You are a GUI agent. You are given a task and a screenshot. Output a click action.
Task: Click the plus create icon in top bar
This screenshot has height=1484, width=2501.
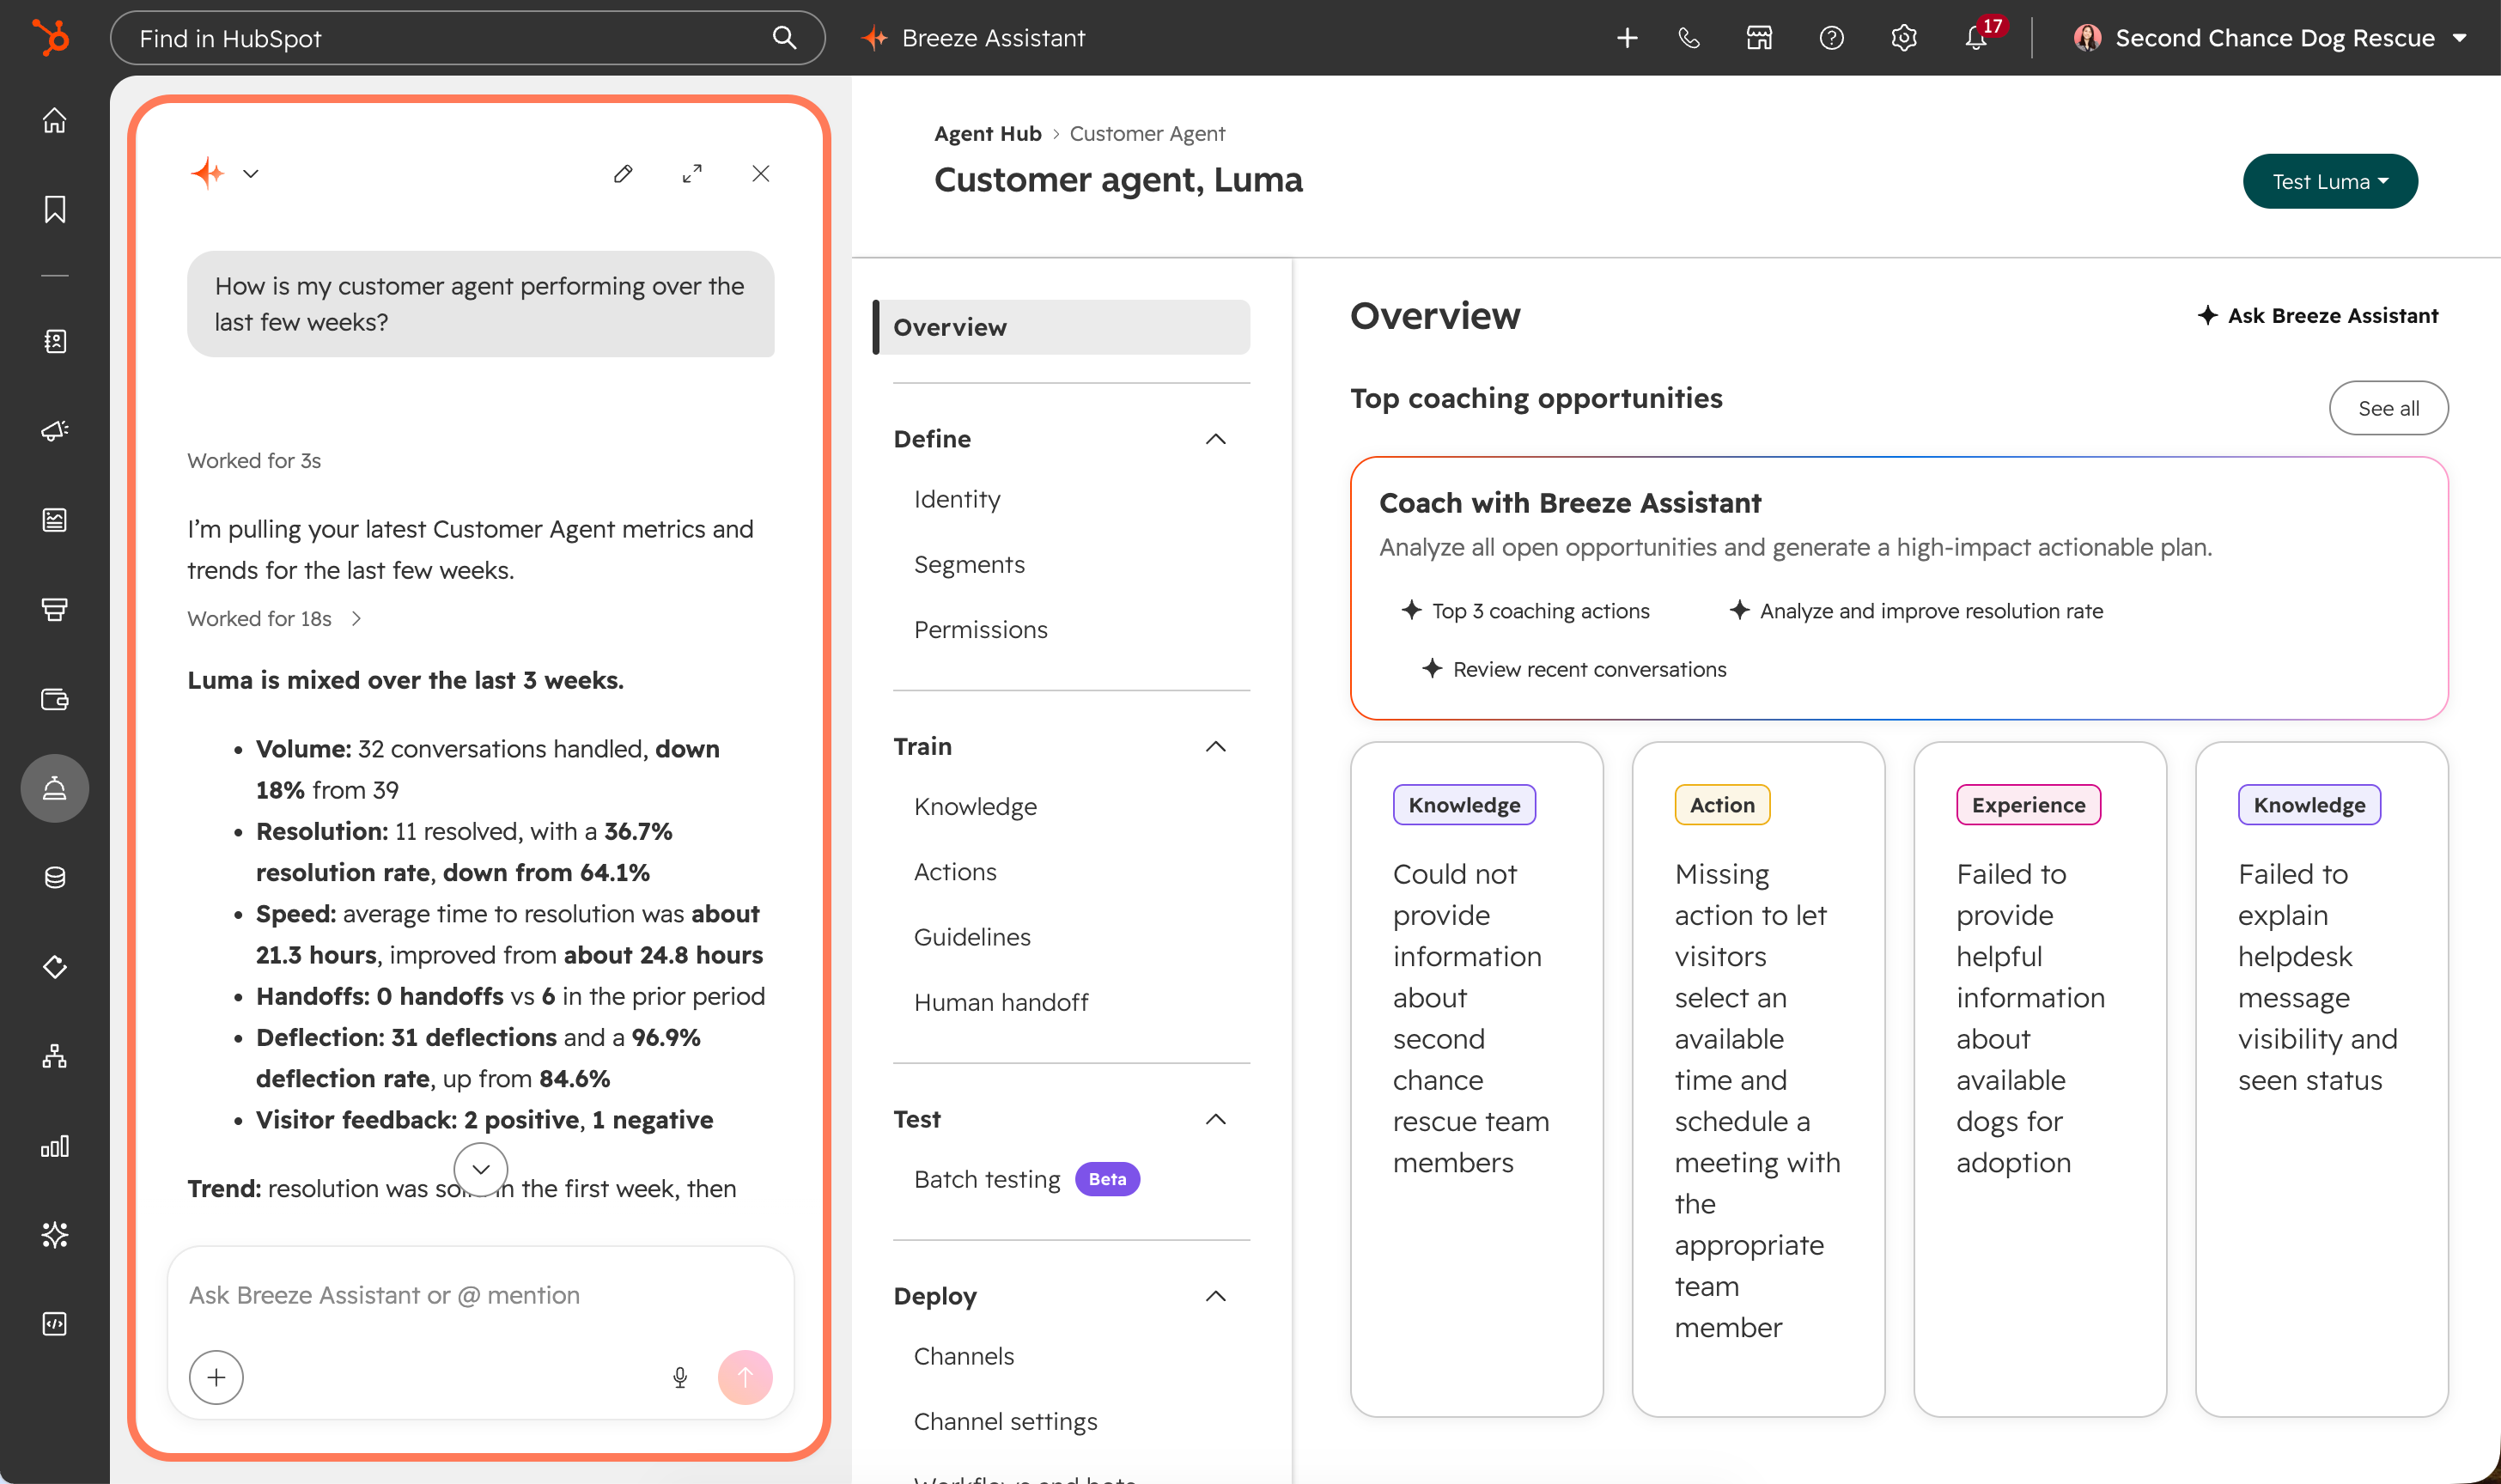[1627, 38]
